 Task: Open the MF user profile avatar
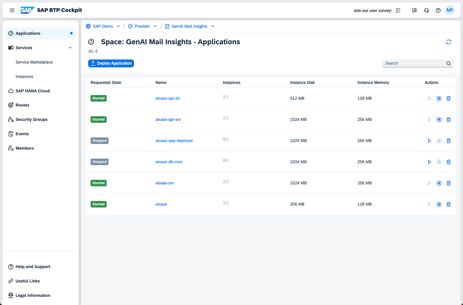click(x=450, y=10)
